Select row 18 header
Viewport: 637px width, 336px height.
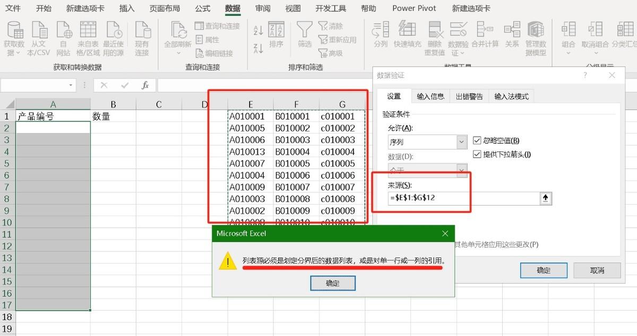click(7, 316)
